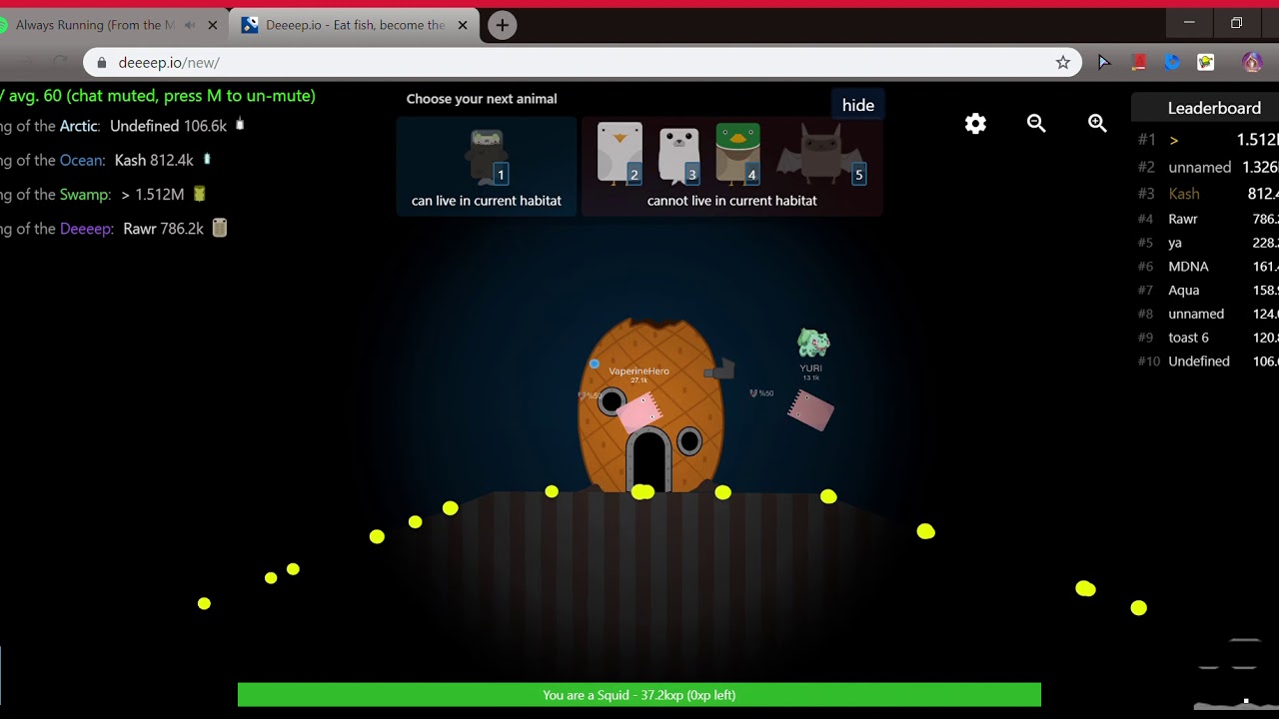Click the pineapple house doorway
This screenshot has width=1279, height=719.
[x=648, y=461]
